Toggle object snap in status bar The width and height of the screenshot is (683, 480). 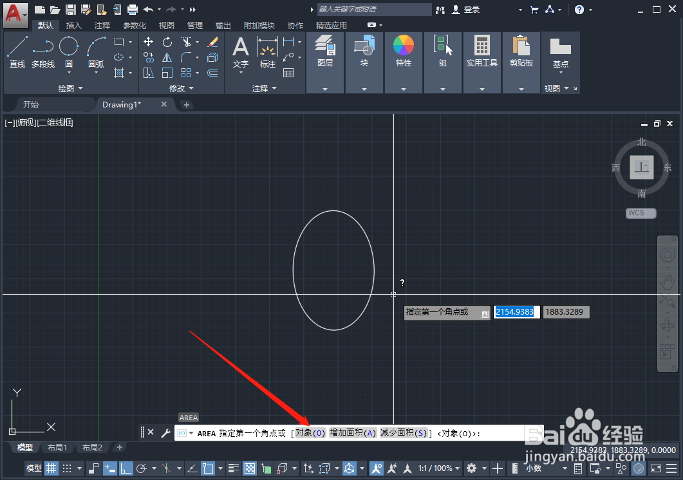(x=208, y=468)
